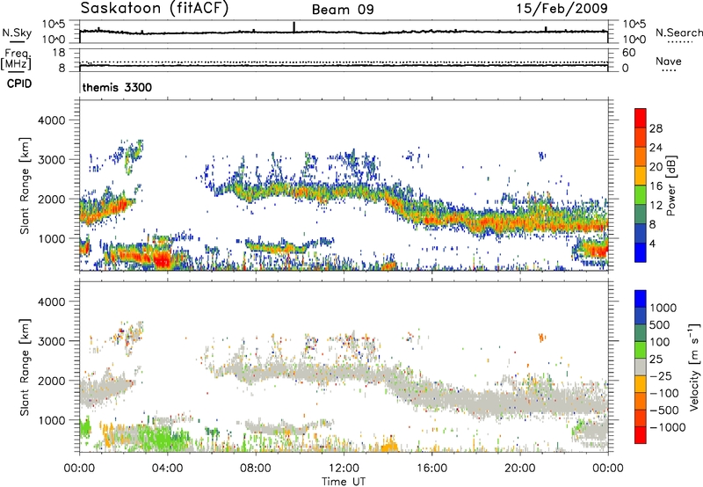Select the "Beam 09" heading
This screenshot has height=487, width=703.
[343, 10]
